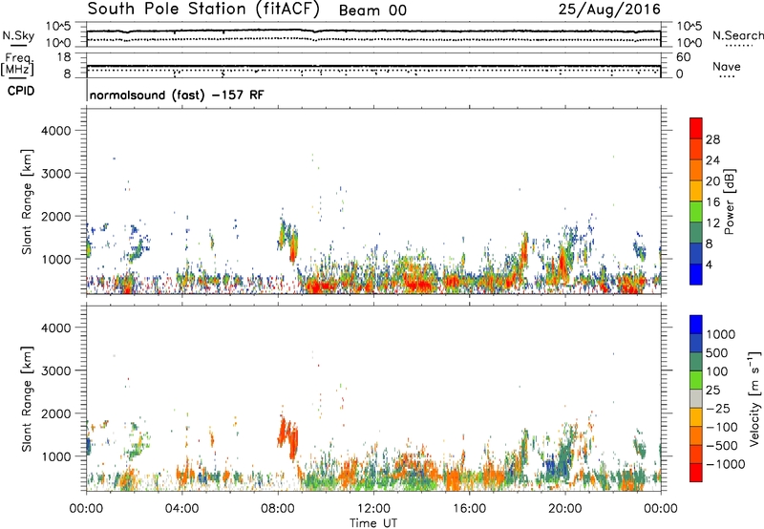
Task: Click the '2000' tick in the velocity panel
Action: pos(55,413)
